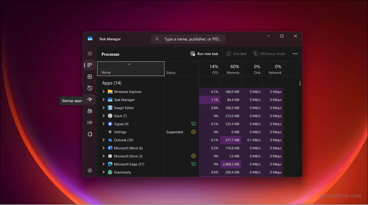The image size is (368, 205).
Task: Open the Services sidebar icon
Action: [90, 134]
